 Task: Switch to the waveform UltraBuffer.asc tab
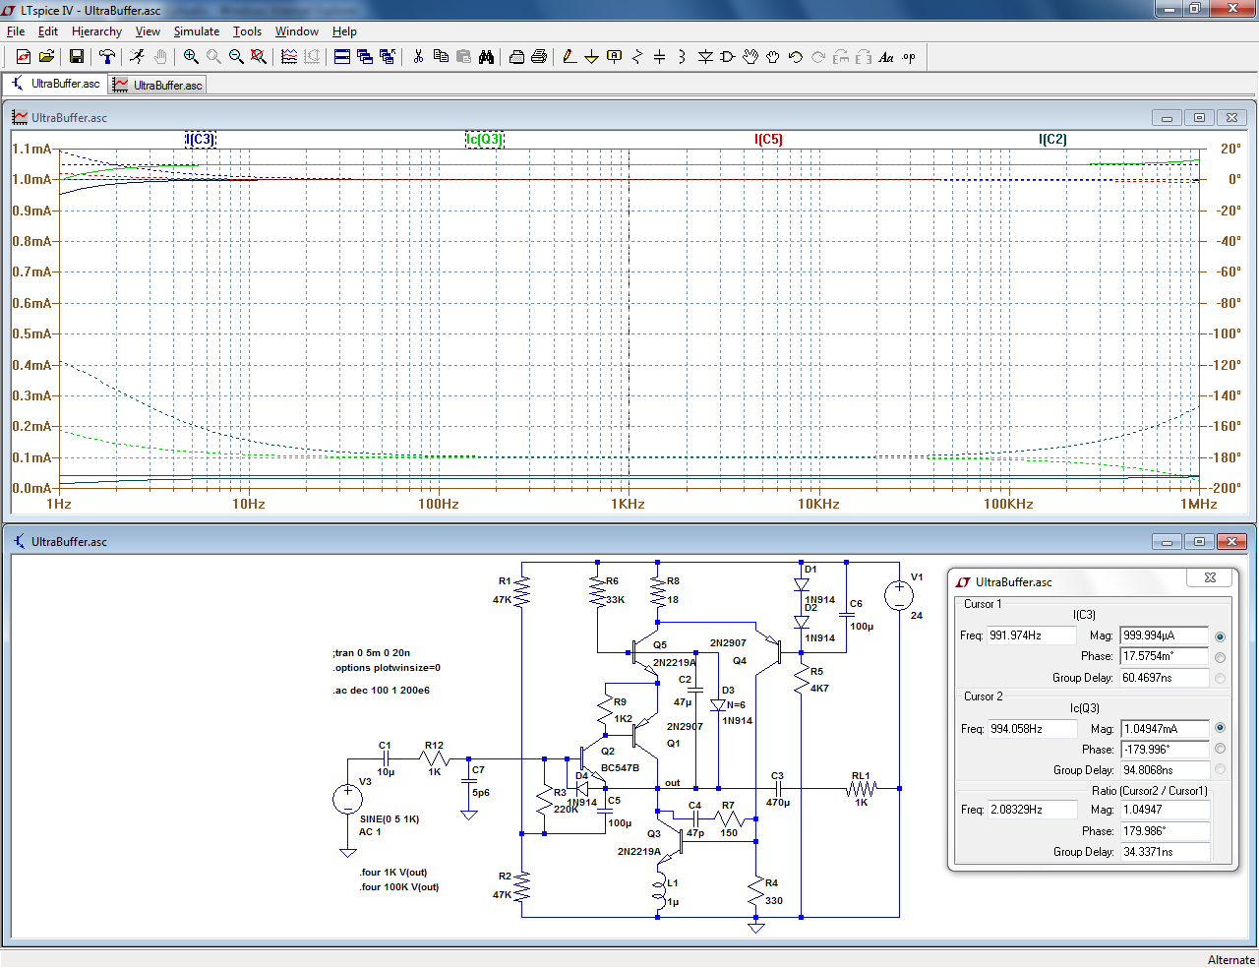[x=158, y=85]
